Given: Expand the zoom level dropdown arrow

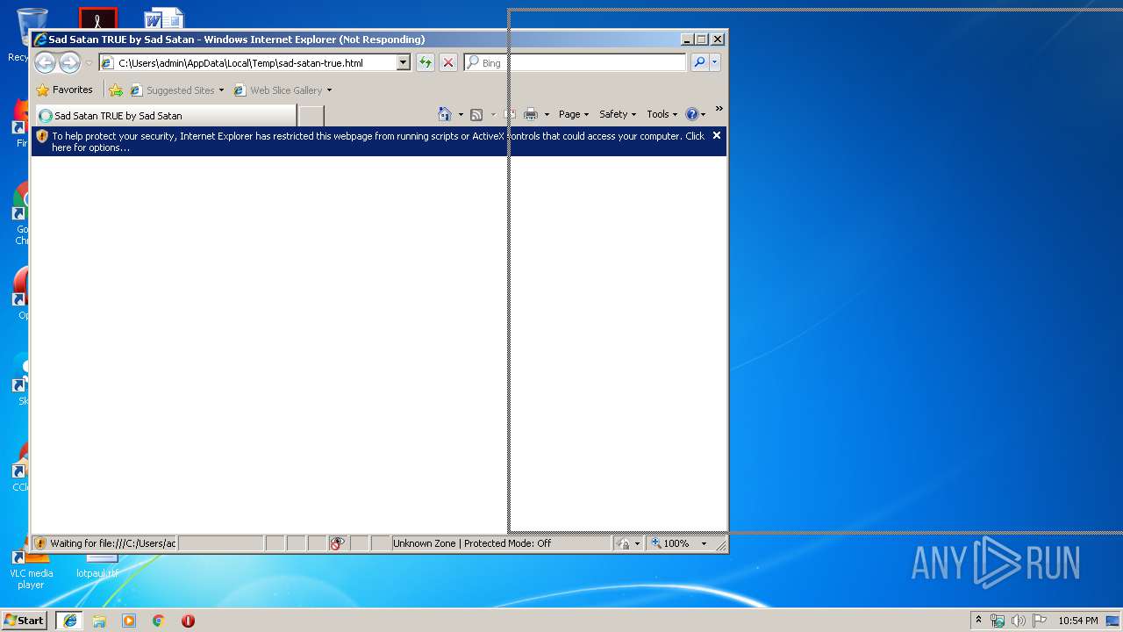Looking at the screenshot, I should pyautogui.click(x=704, y=544).
